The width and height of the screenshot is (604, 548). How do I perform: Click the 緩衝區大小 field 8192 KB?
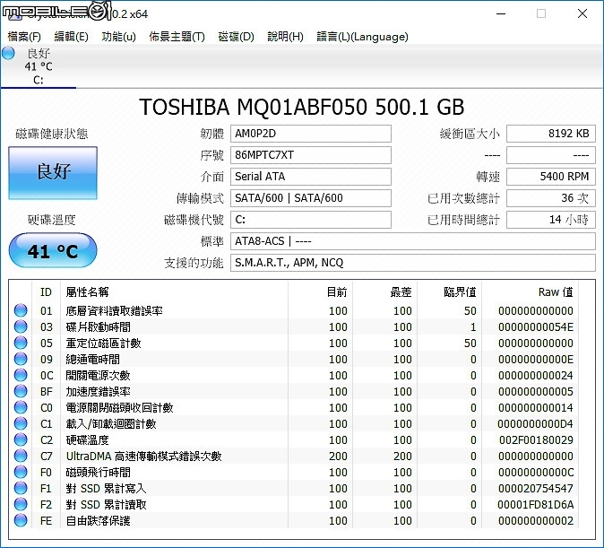click(x=551, y=134)
